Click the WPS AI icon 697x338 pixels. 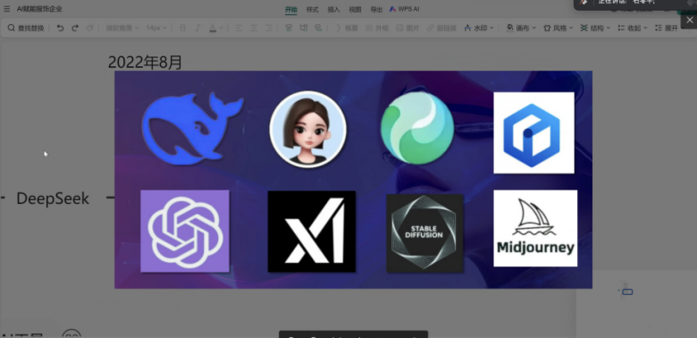[393, 9]
